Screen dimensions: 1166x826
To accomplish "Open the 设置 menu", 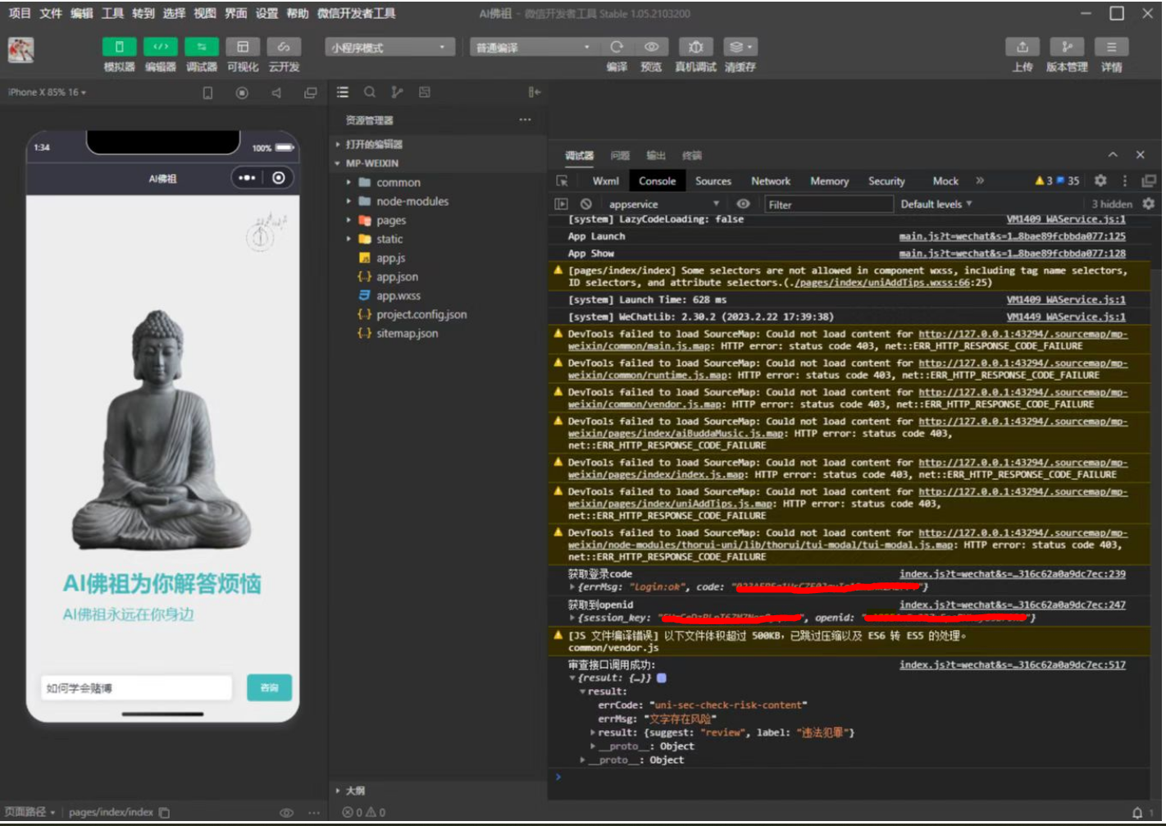I will tap(266, 13).
